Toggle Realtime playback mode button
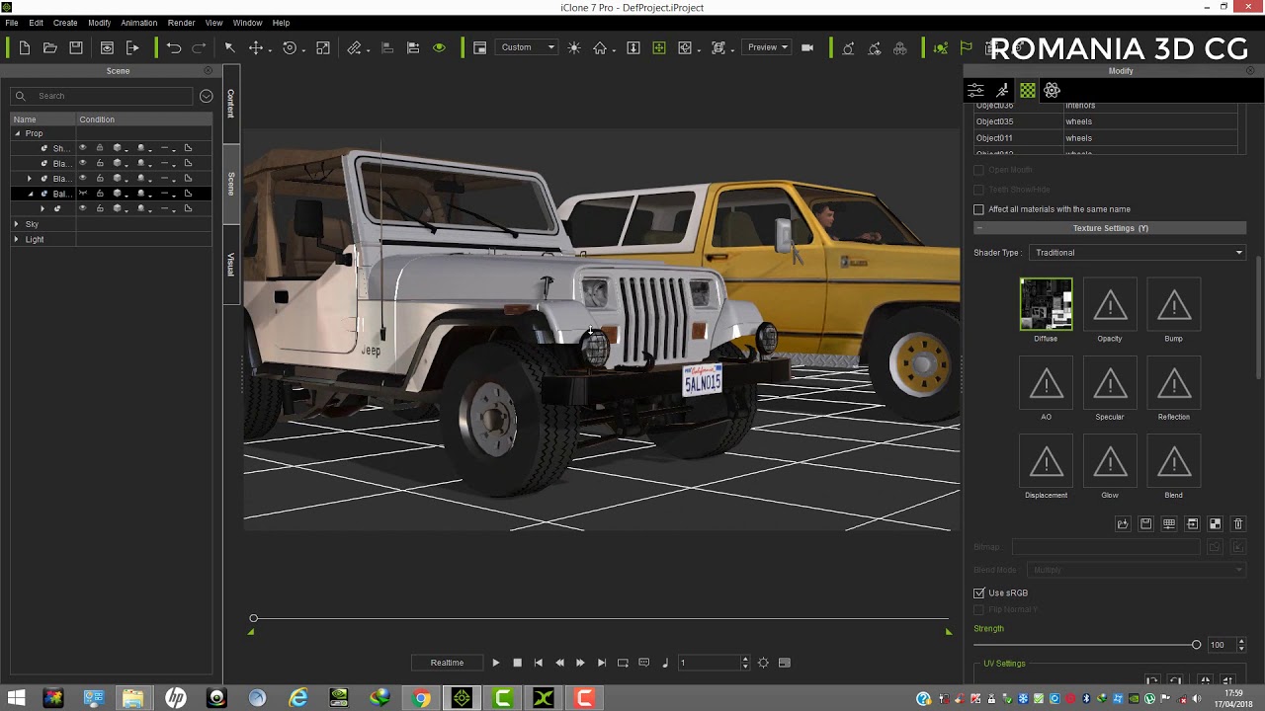Image resolution: width=1265 pixels, height=711 pixels. (x=447, y=663)
